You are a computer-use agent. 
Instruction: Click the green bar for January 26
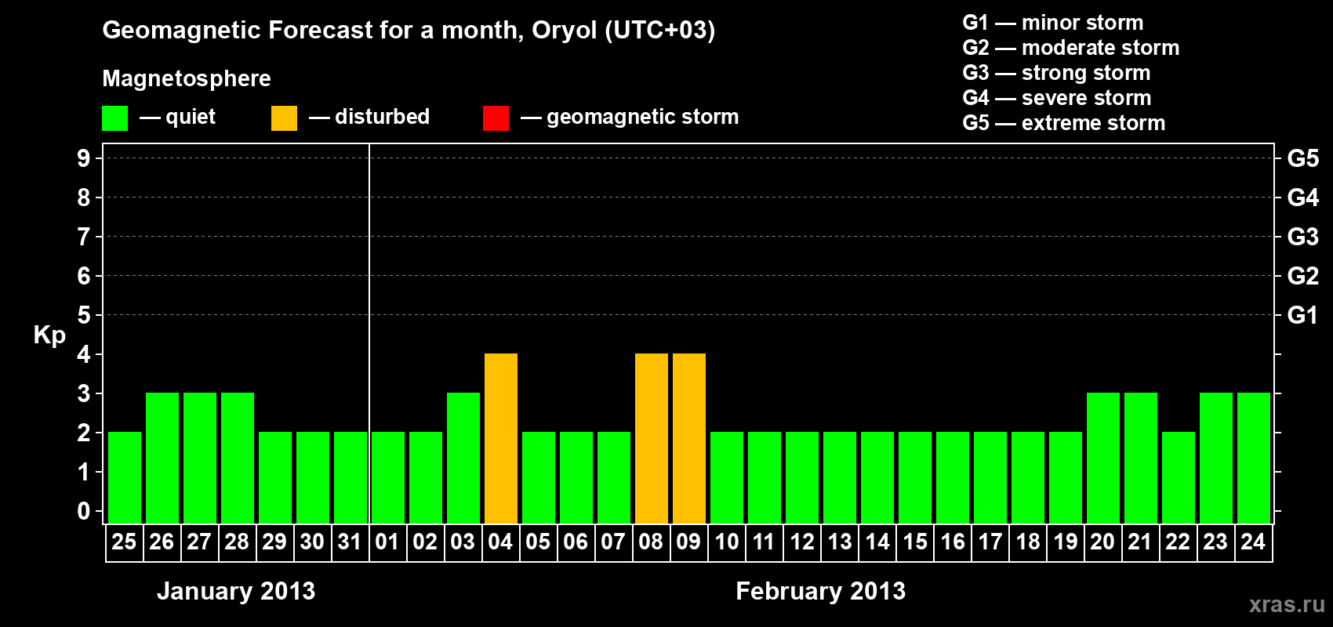click(162, 458)
